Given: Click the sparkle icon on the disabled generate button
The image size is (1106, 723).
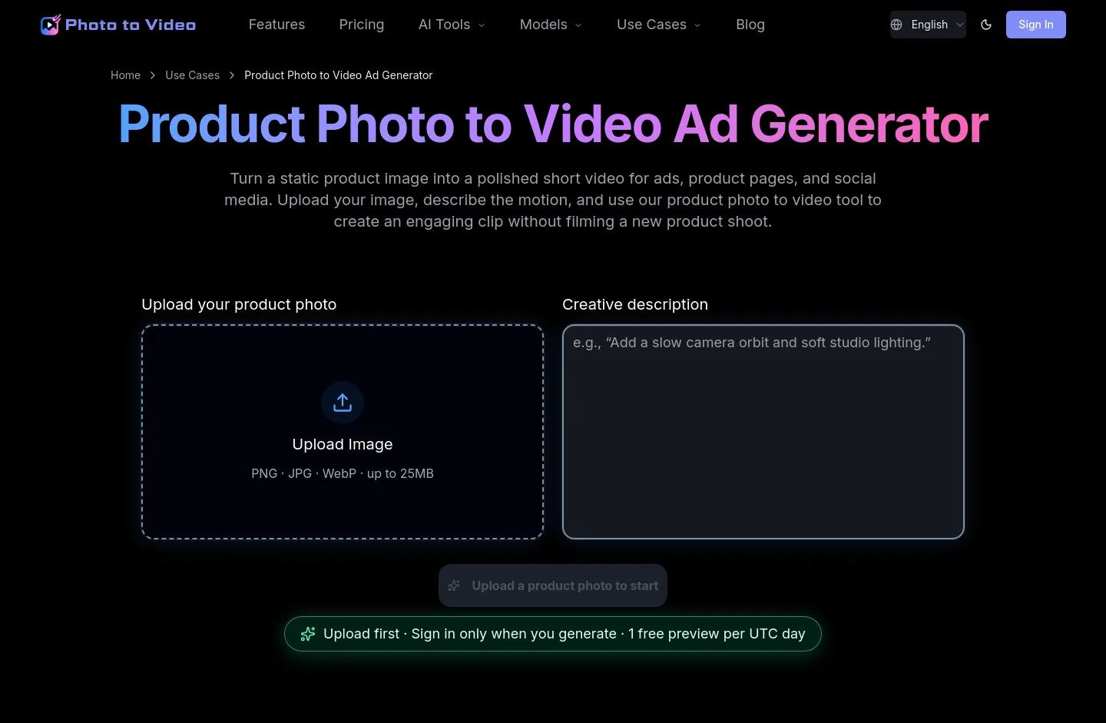Looking at the screenshot, I should (x=454, y=585).
